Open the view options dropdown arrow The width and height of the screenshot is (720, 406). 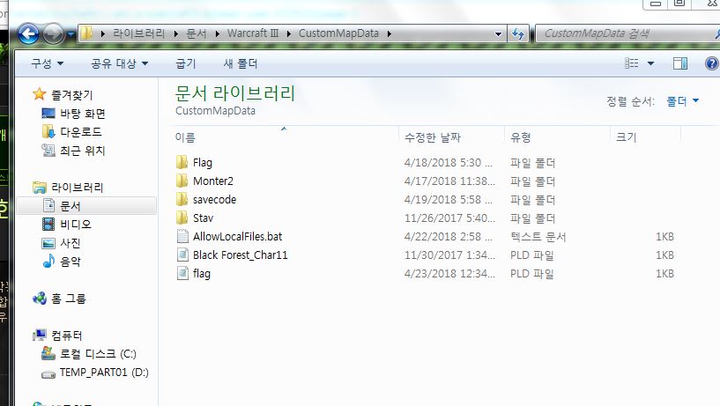(x=650, y=63)
